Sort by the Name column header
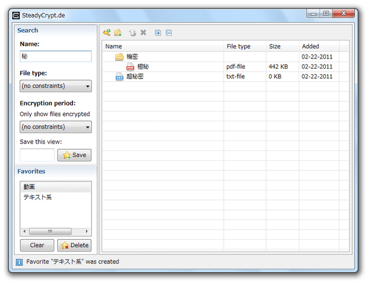 pos(163,46)
